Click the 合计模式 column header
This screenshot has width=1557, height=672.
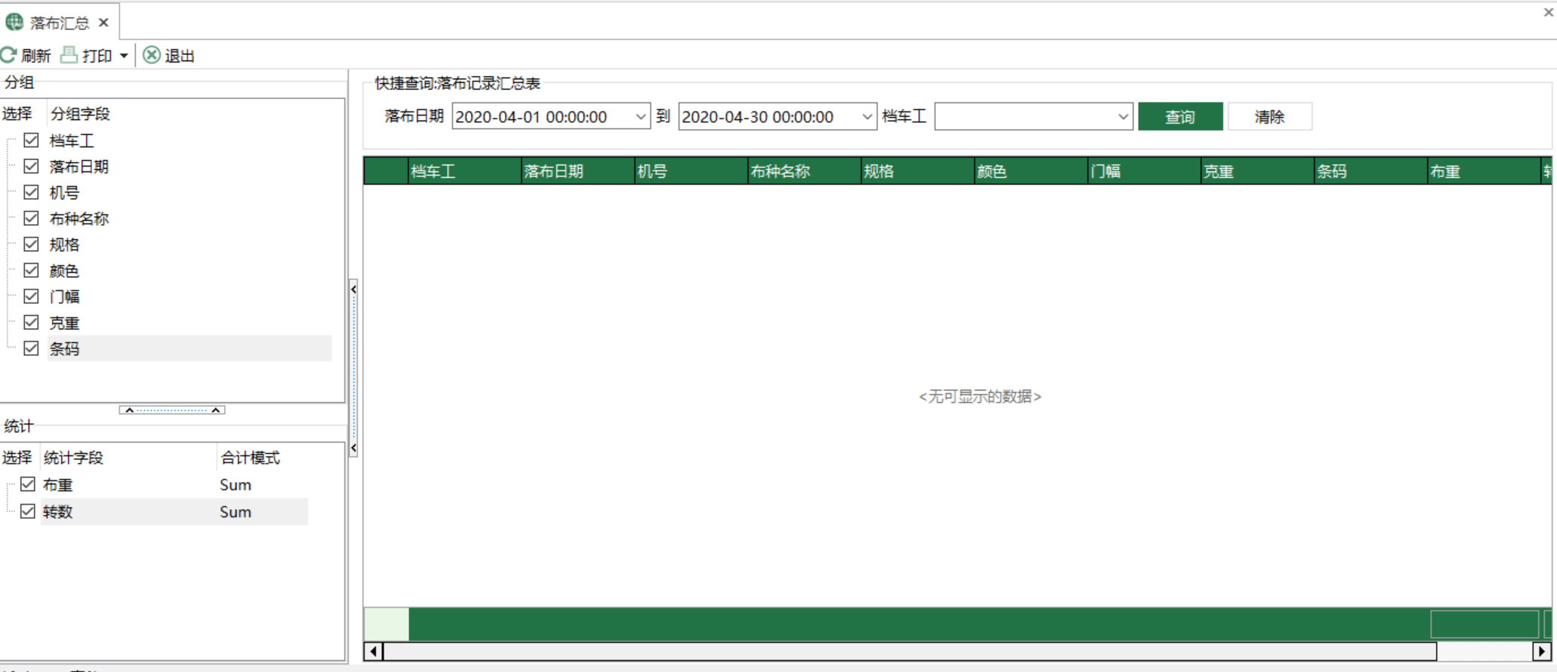(250, 458)
